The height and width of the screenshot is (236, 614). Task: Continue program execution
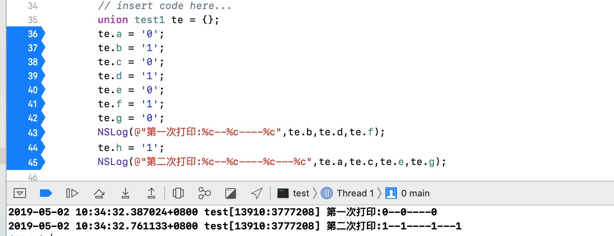(x=72, y=193)
